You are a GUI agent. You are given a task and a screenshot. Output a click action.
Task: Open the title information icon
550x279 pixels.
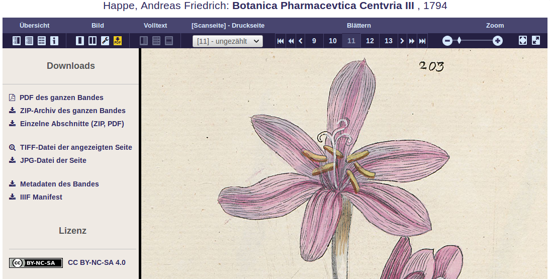[x=54, y=41]
